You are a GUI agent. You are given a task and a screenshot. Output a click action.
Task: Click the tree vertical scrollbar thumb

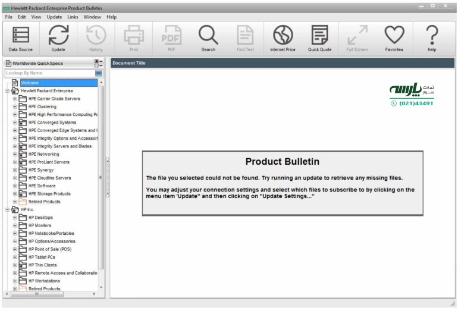101,178
